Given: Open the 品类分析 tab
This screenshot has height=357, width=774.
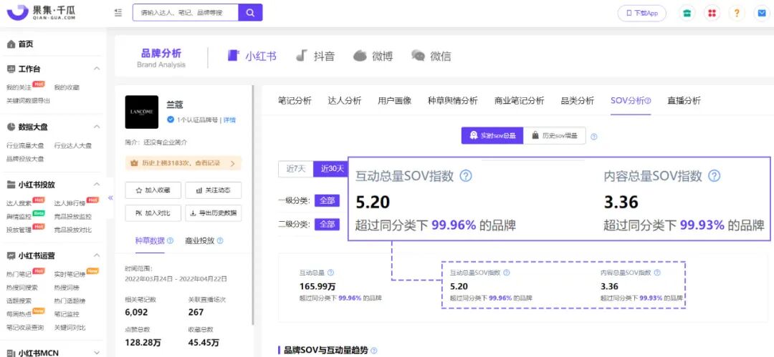Looking at the screenshot, I should (577, 101).
